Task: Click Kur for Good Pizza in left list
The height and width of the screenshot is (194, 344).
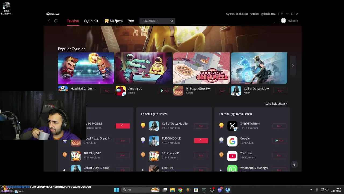Action: tap(123, 141)
